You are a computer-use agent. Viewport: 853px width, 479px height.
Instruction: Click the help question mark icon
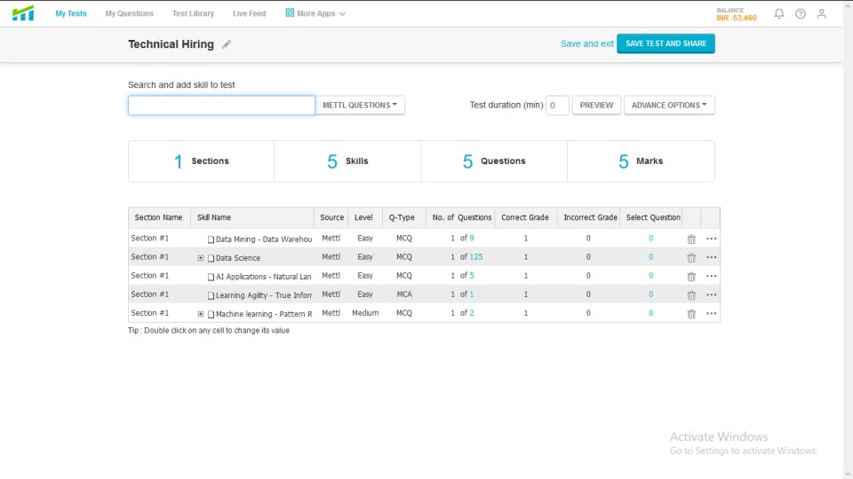click(x=801, y=14)
